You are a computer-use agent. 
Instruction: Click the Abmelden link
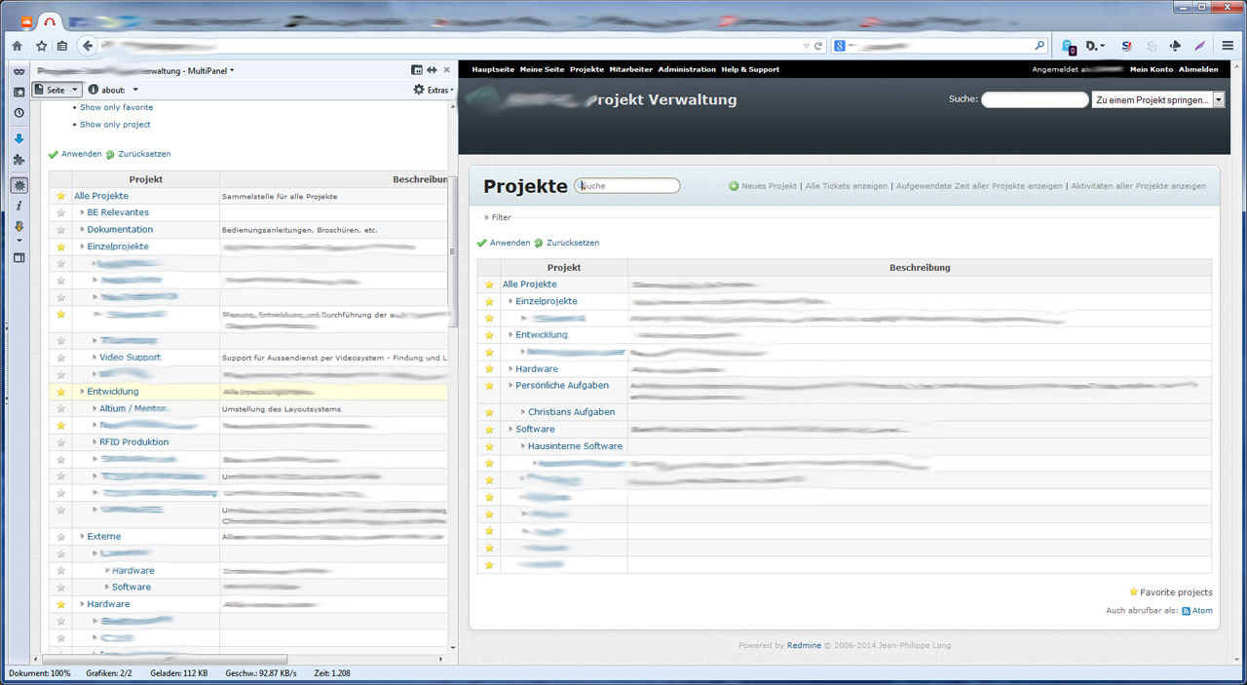1198,70
